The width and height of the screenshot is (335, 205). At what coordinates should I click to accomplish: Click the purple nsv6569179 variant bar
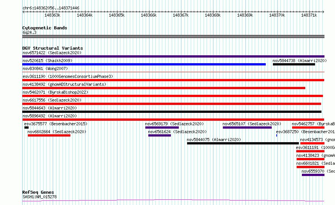(162, 128)
